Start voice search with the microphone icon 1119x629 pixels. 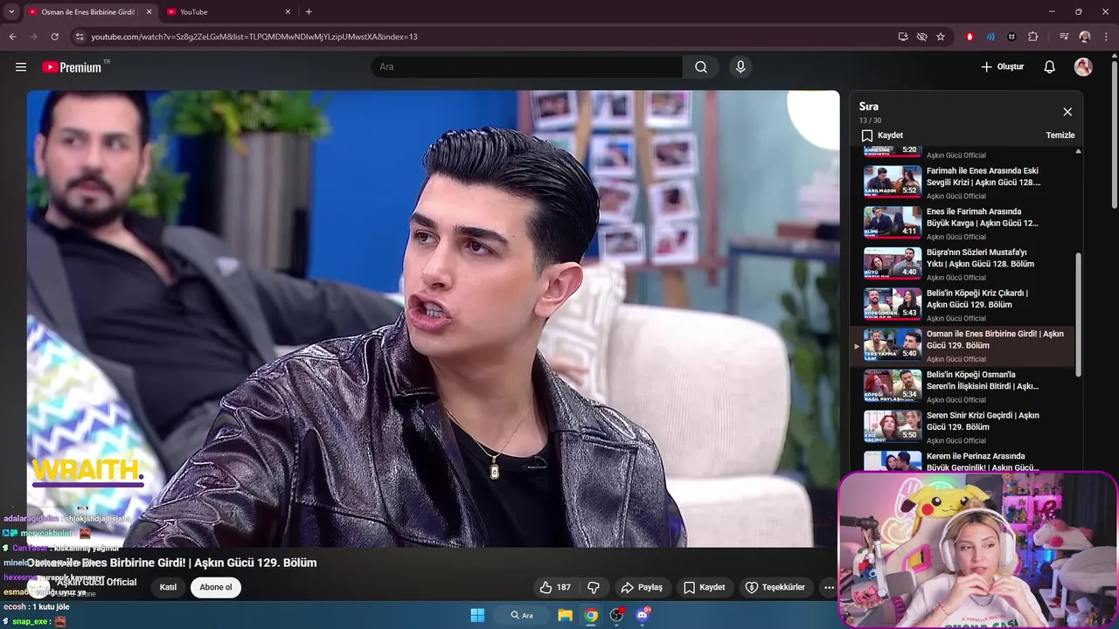740,67
